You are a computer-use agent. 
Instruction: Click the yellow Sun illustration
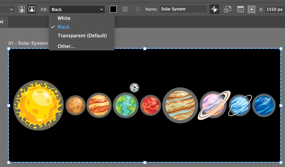[x=39, y=105]
